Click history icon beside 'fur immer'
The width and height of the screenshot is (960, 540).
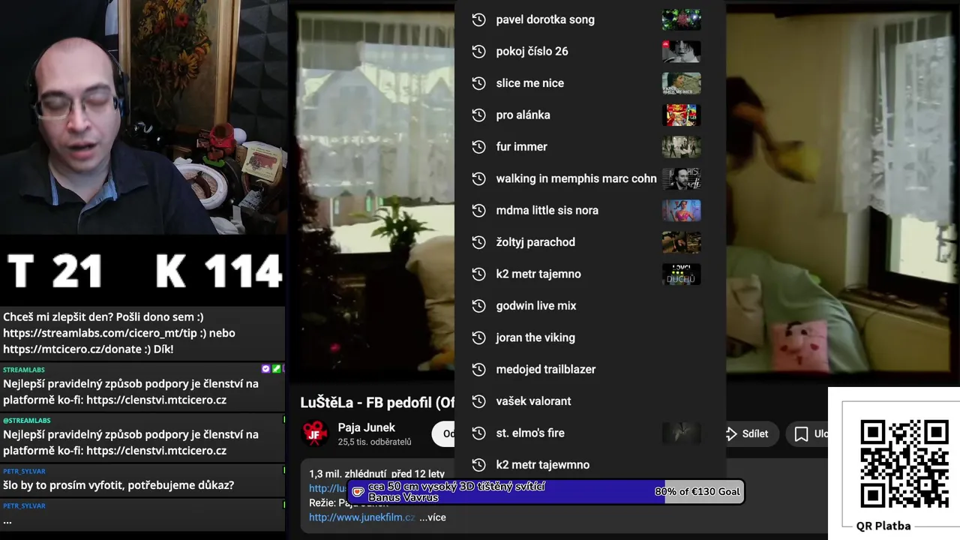tap(478, 146)
